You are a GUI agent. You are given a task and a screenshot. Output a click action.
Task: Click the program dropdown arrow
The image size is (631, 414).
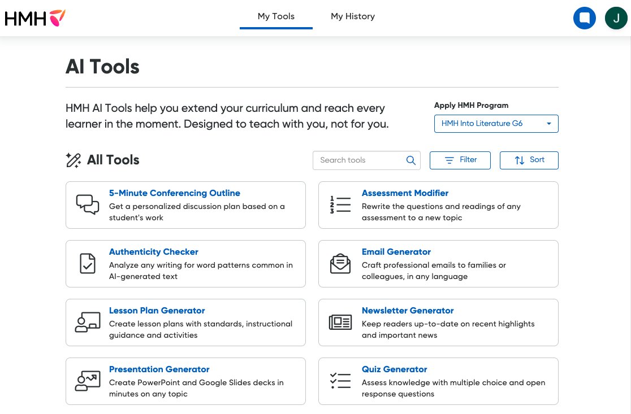click(549, 124)
